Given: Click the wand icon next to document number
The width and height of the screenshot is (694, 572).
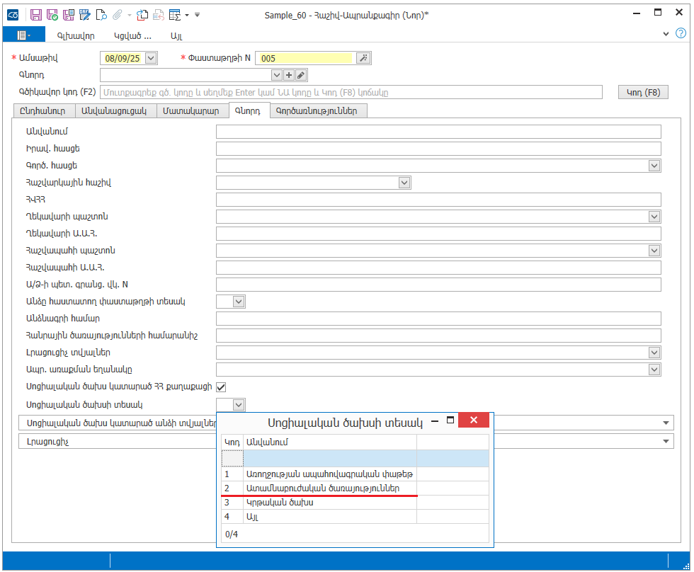Looking at the screenshot, I should 363,58.
